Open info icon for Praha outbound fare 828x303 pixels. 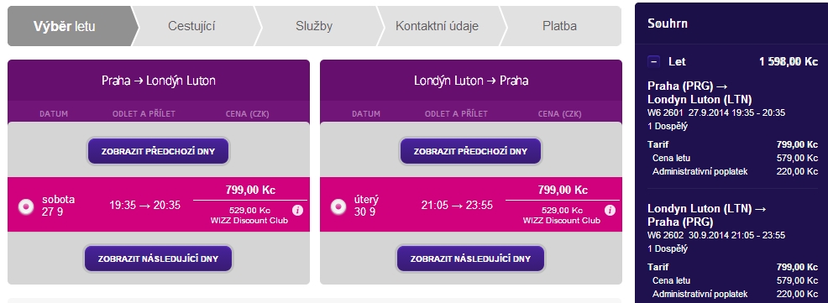click(x=298, y=210)
